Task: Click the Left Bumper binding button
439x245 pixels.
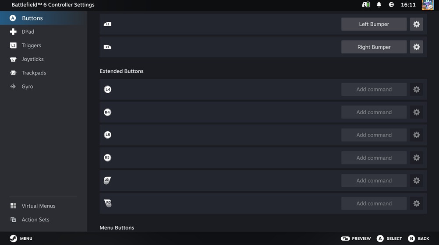Action: [374, 24]
